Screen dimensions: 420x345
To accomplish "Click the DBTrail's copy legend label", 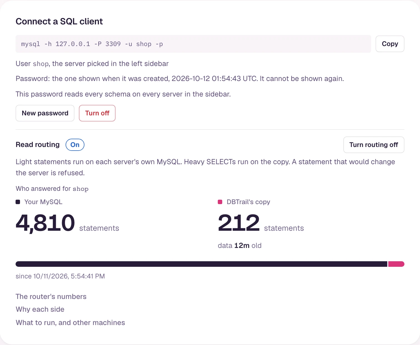I will pos(248,202).
